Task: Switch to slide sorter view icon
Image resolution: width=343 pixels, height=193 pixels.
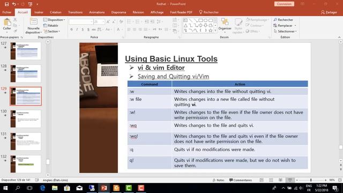Action: (x=271, y=180)
